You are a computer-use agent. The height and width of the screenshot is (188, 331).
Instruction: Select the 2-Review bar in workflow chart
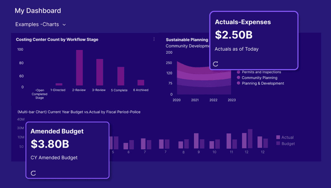point(79,67)
